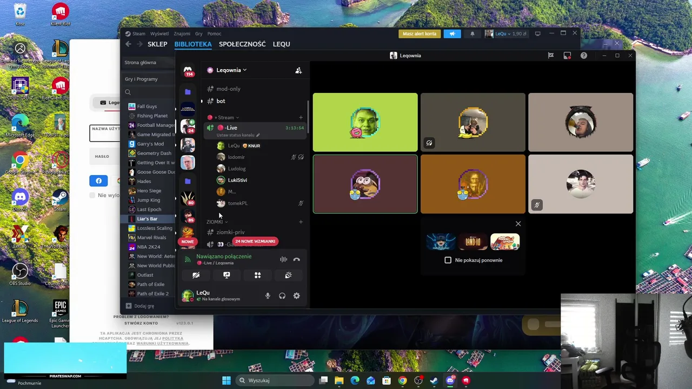Open Google Chrome desktop shortcut
This screenshot has height=389, width=692.
click(x=20, y=164)
